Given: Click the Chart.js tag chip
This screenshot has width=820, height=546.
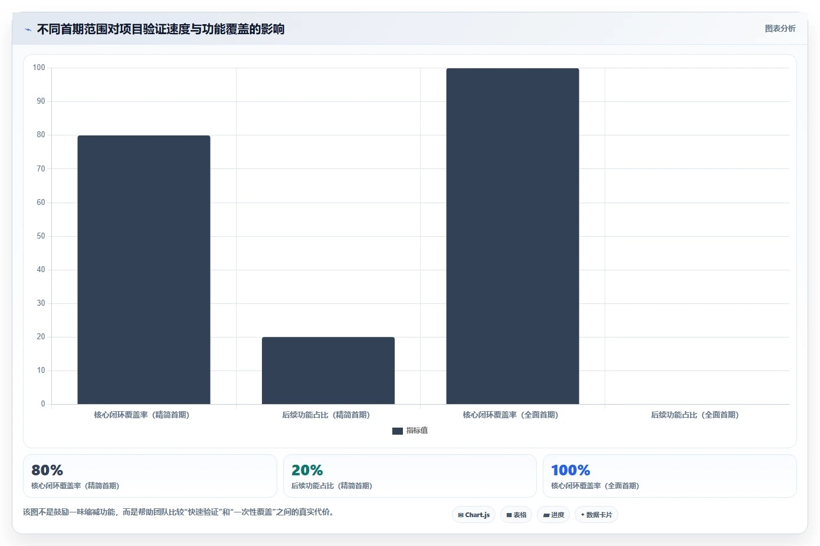Looking at the screenshot, I should click(x=474, y=515).
